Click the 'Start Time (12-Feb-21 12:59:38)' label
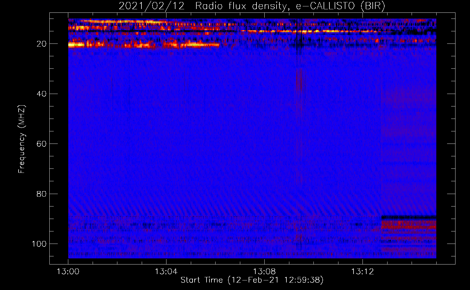Viewport: 470px width, 290px height. click(x=252, y=280)
